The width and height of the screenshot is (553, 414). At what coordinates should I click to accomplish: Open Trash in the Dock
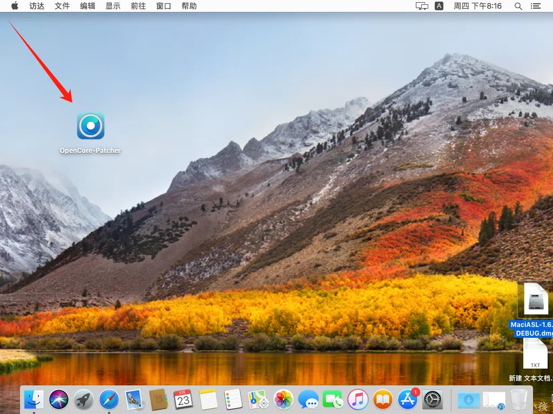pos(518,400)
